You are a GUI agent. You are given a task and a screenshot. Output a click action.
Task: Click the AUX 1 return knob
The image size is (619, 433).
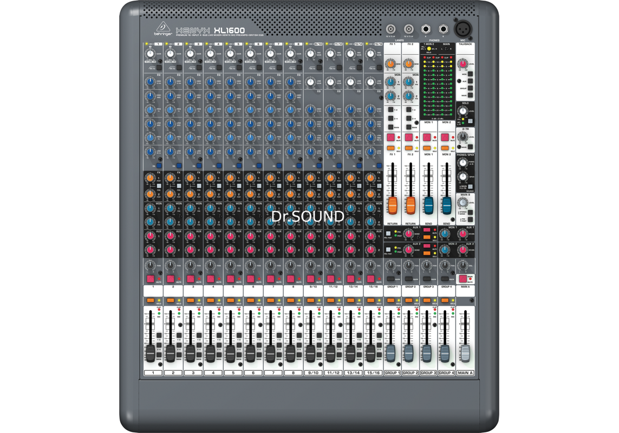462,234
